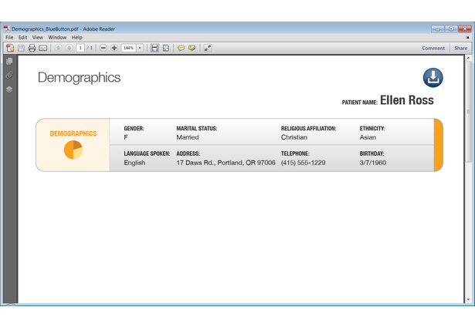Click gender value F

click(126, 137)
